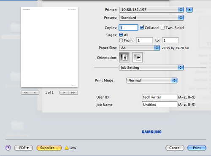The height and width of the screenshot is (156, 211).
Task: Select landscape orientation icon
Action: click(138, 57)
